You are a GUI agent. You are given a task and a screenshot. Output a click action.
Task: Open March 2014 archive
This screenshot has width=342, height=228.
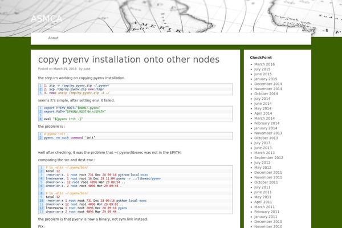click(264, 118)
